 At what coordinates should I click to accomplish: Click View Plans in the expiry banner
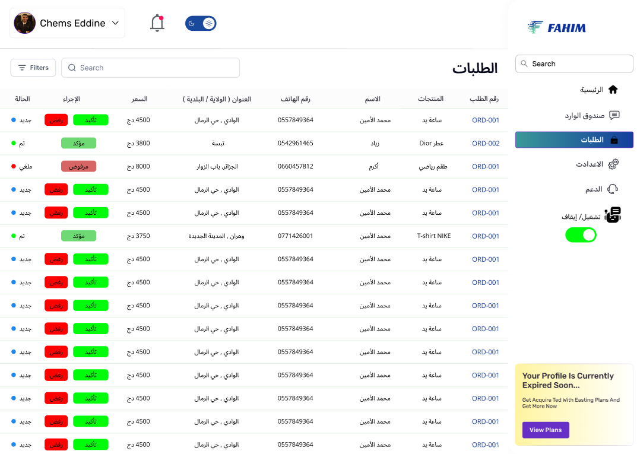coord(546,430)
